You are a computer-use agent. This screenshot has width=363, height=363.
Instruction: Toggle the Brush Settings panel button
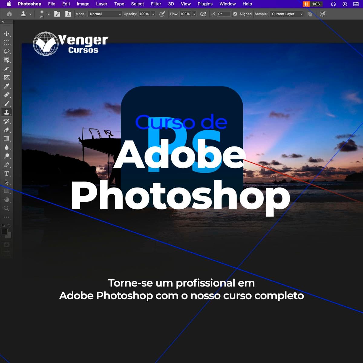(x=57, y=14)
